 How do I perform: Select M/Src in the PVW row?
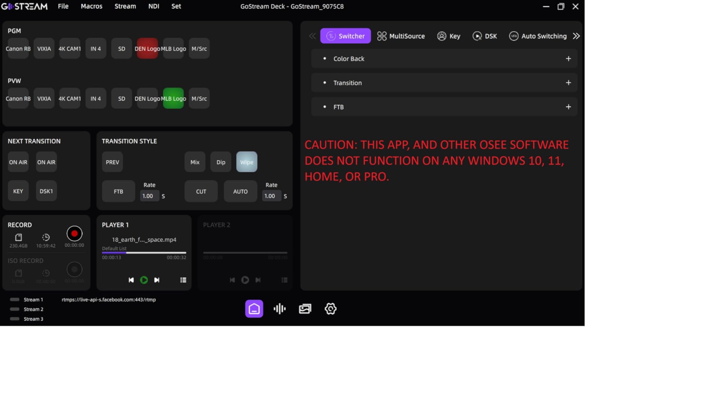199,99
